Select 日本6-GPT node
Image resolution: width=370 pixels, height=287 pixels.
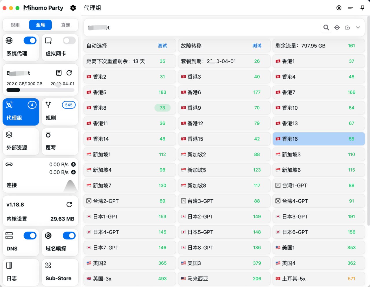[x=319, y=232]
